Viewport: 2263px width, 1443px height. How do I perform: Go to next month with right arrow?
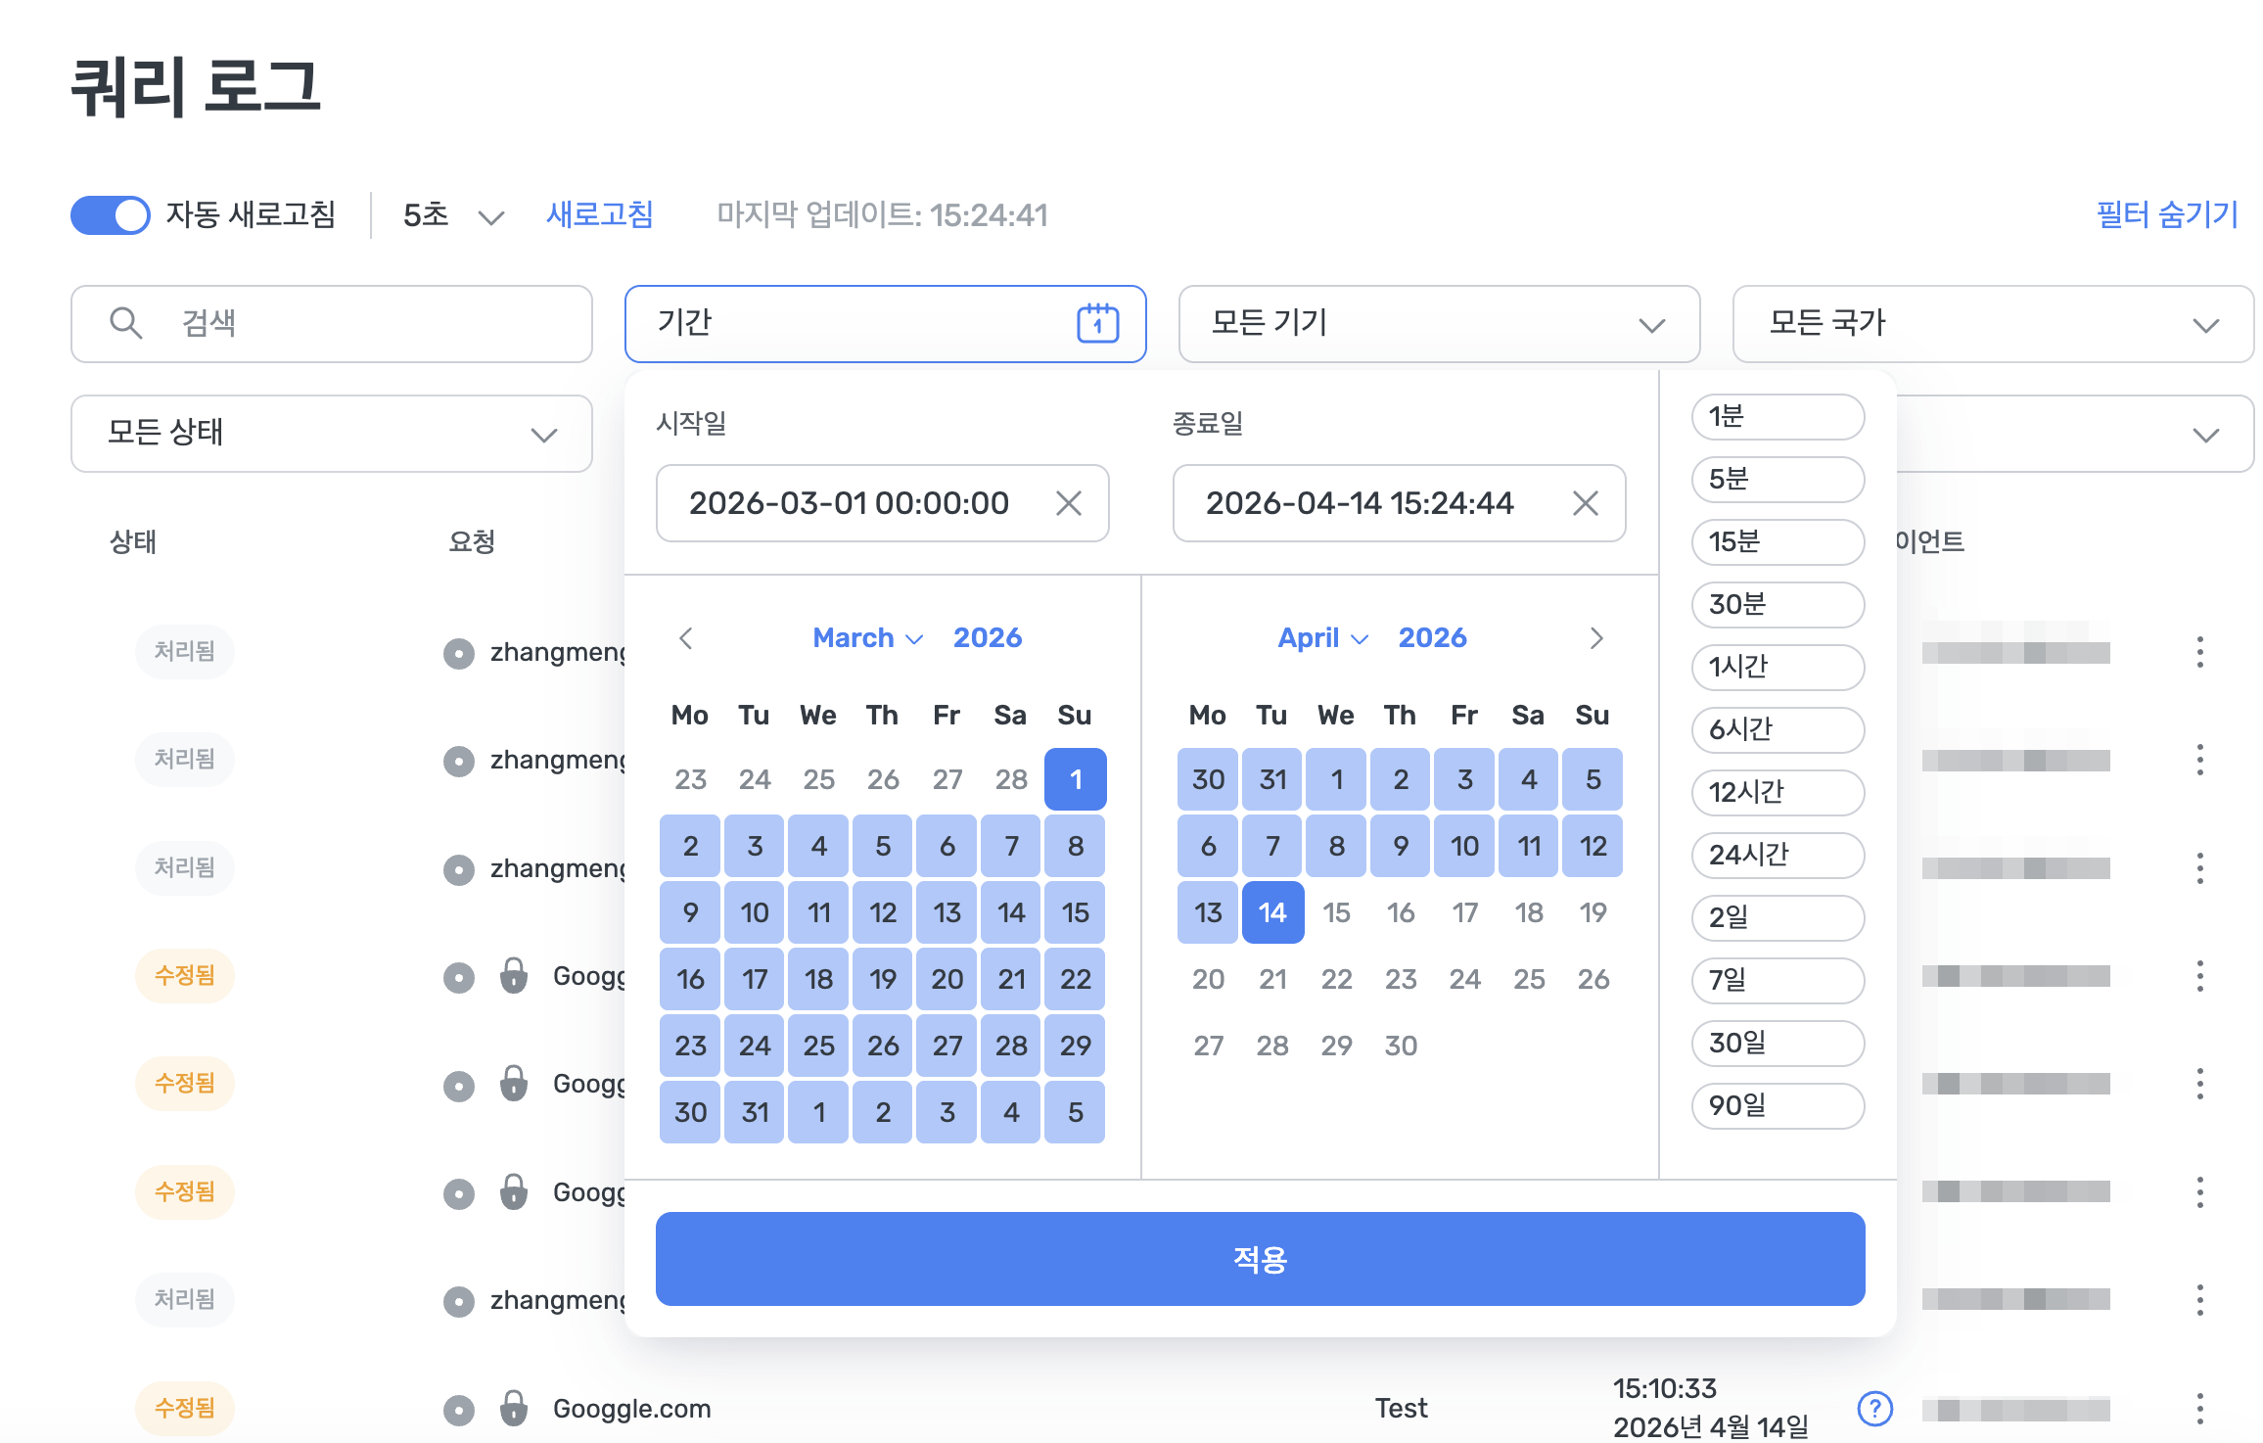click(1596, 637)
